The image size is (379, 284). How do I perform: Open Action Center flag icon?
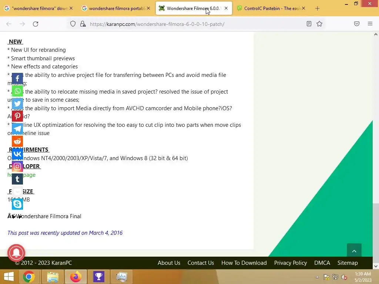point(326,277)
